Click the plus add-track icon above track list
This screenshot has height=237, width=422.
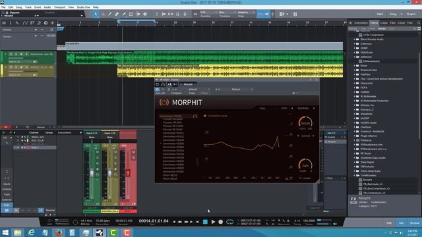point(53,23)
